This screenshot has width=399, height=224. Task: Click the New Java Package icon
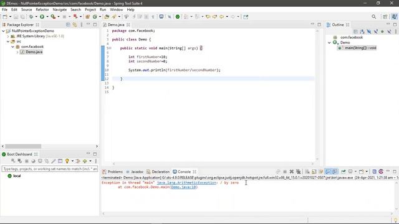tap(87, 17)
